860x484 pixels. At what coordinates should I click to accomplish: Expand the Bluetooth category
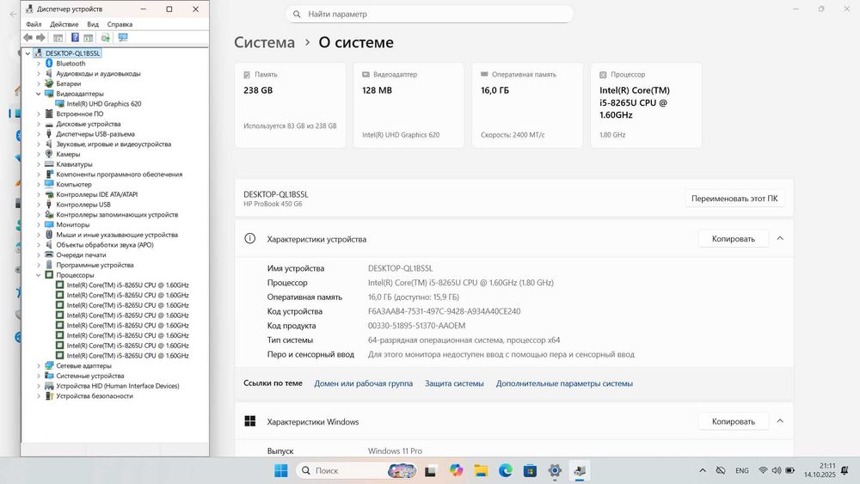tap(39, 64)
